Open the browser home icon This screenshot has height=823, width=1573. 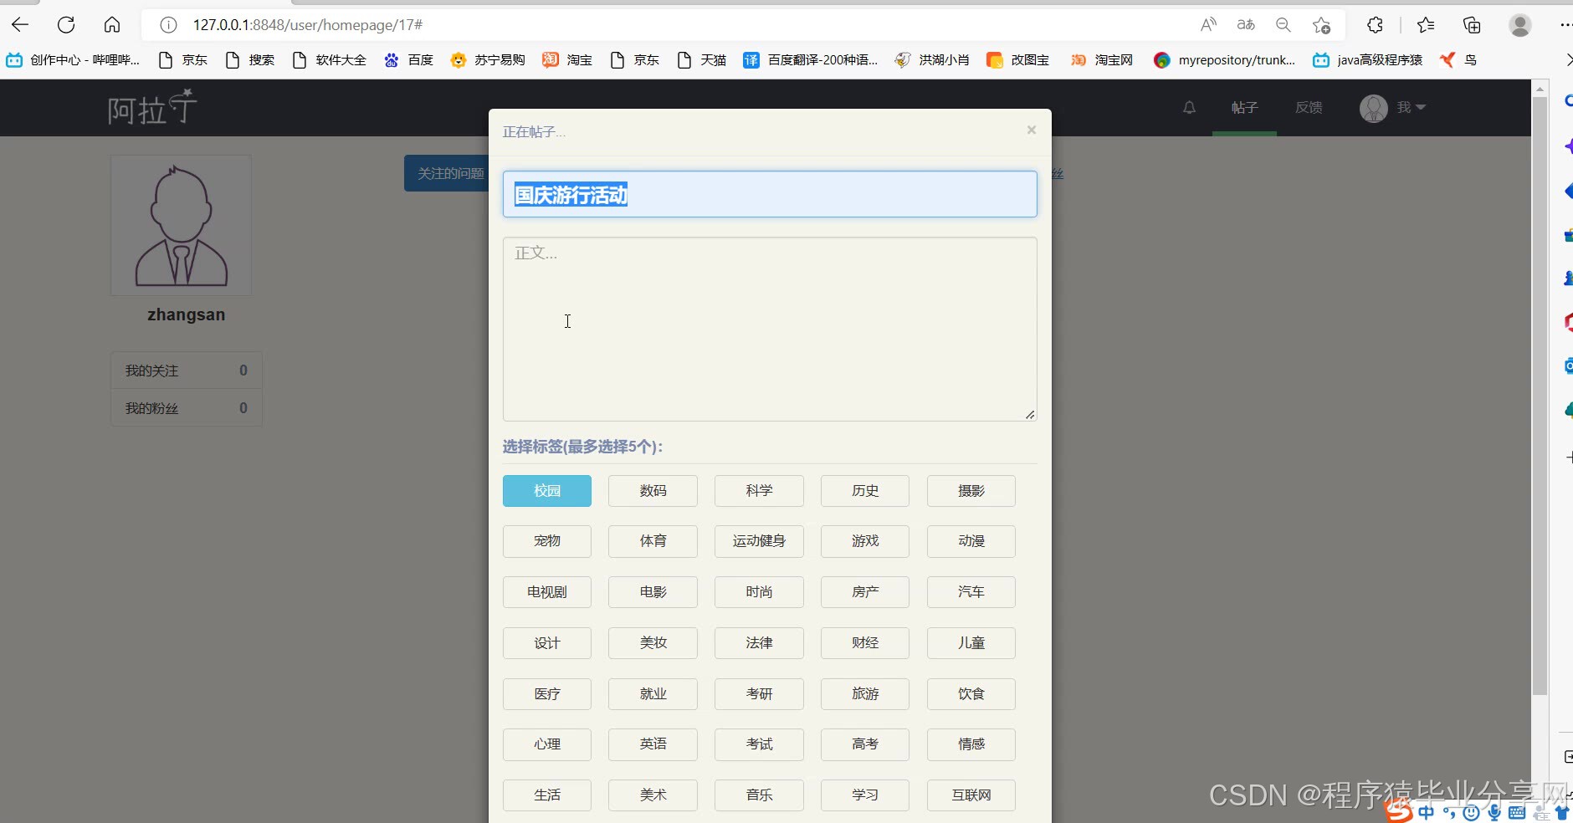coord(112,25)
